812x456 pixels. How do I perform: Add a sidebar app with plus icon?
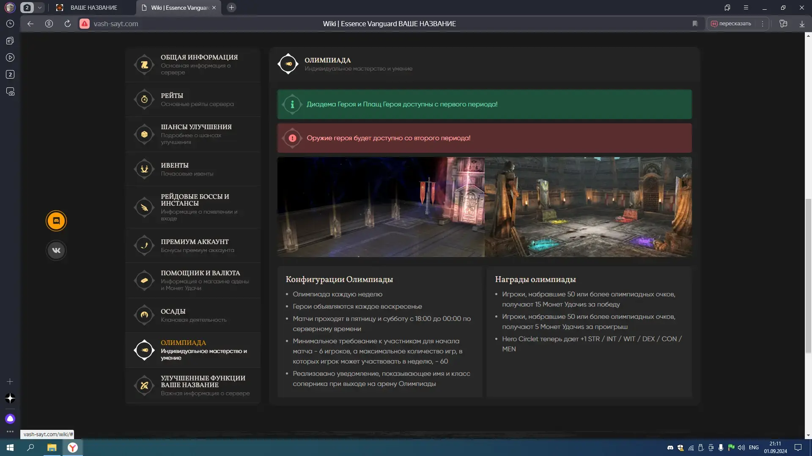pyautogui.click(x=10, y=381)
